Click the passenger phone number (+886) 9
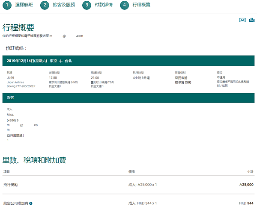The image size is (257, 206). coord(12,121)
